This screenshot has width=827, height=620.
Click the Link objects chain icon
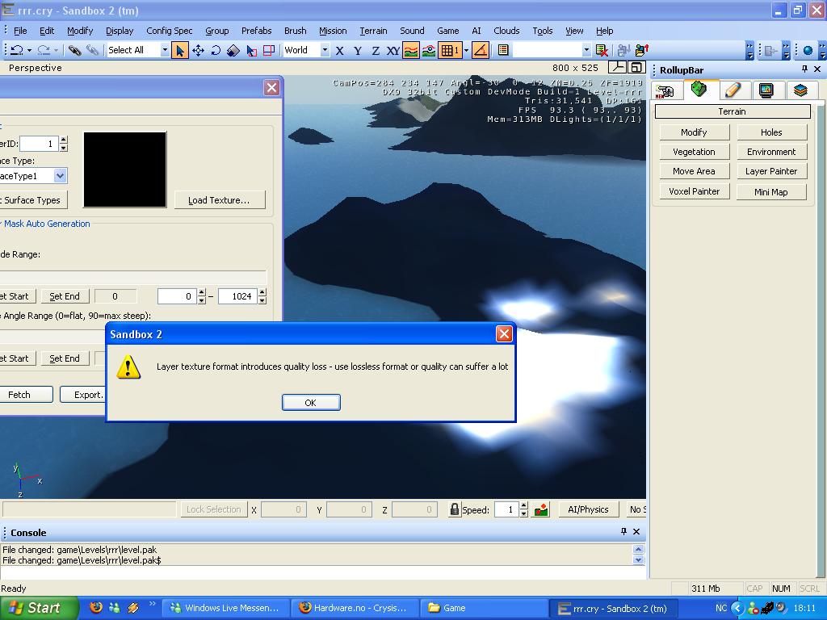[x=74, y=50]
